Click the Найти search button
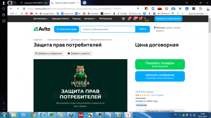 coord(143,29)
